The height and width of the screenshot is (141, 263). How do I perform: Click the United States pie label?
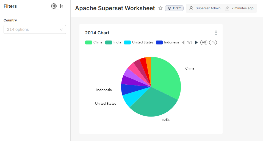click(x=106, y=104)
